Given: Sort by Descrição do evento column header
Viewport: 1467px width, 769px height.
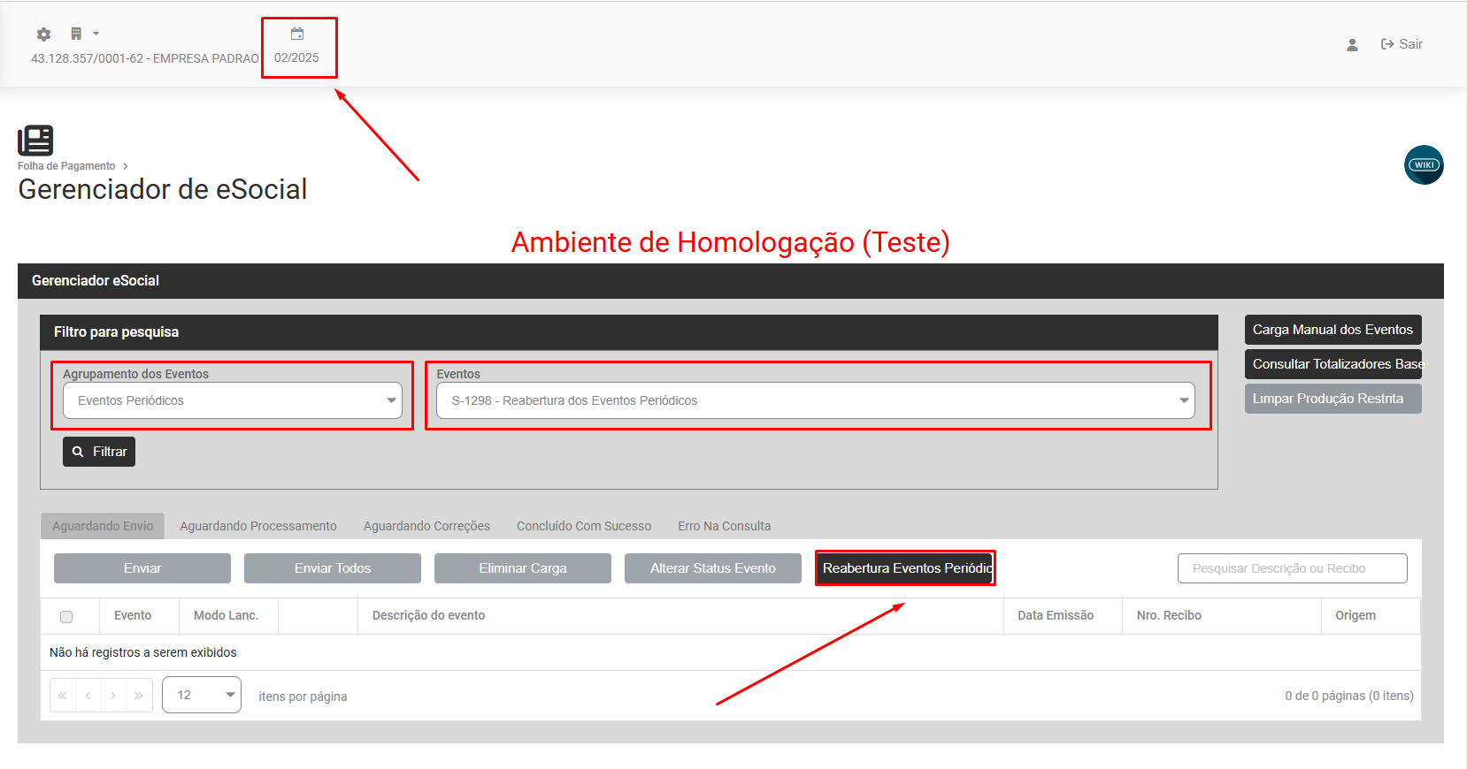Looking at the screenshot, I should tap(428, 615).
